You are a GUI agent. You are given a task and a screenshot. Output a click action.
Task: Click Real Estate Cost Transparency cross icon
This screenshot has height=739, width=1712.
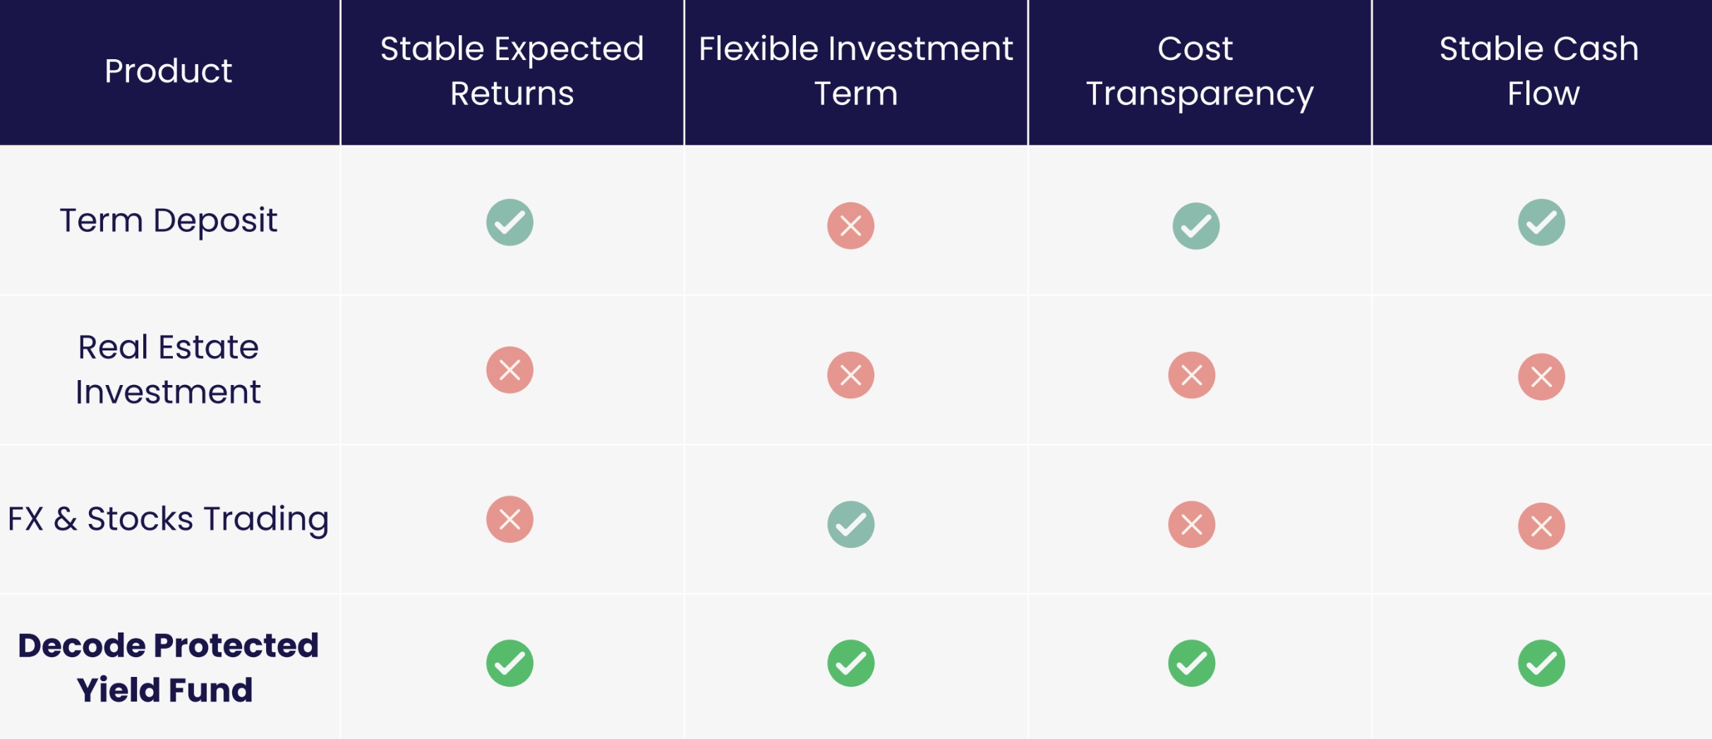tap(1191, 375)
